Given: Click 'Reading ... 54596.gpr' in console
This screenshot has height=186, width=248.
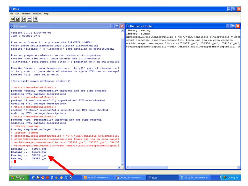Looking at the screenshot, I should 29,158.
